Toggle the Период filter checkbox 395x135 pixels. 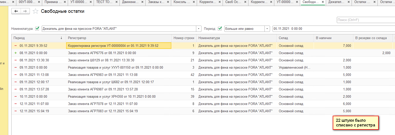tap(220, 29)
